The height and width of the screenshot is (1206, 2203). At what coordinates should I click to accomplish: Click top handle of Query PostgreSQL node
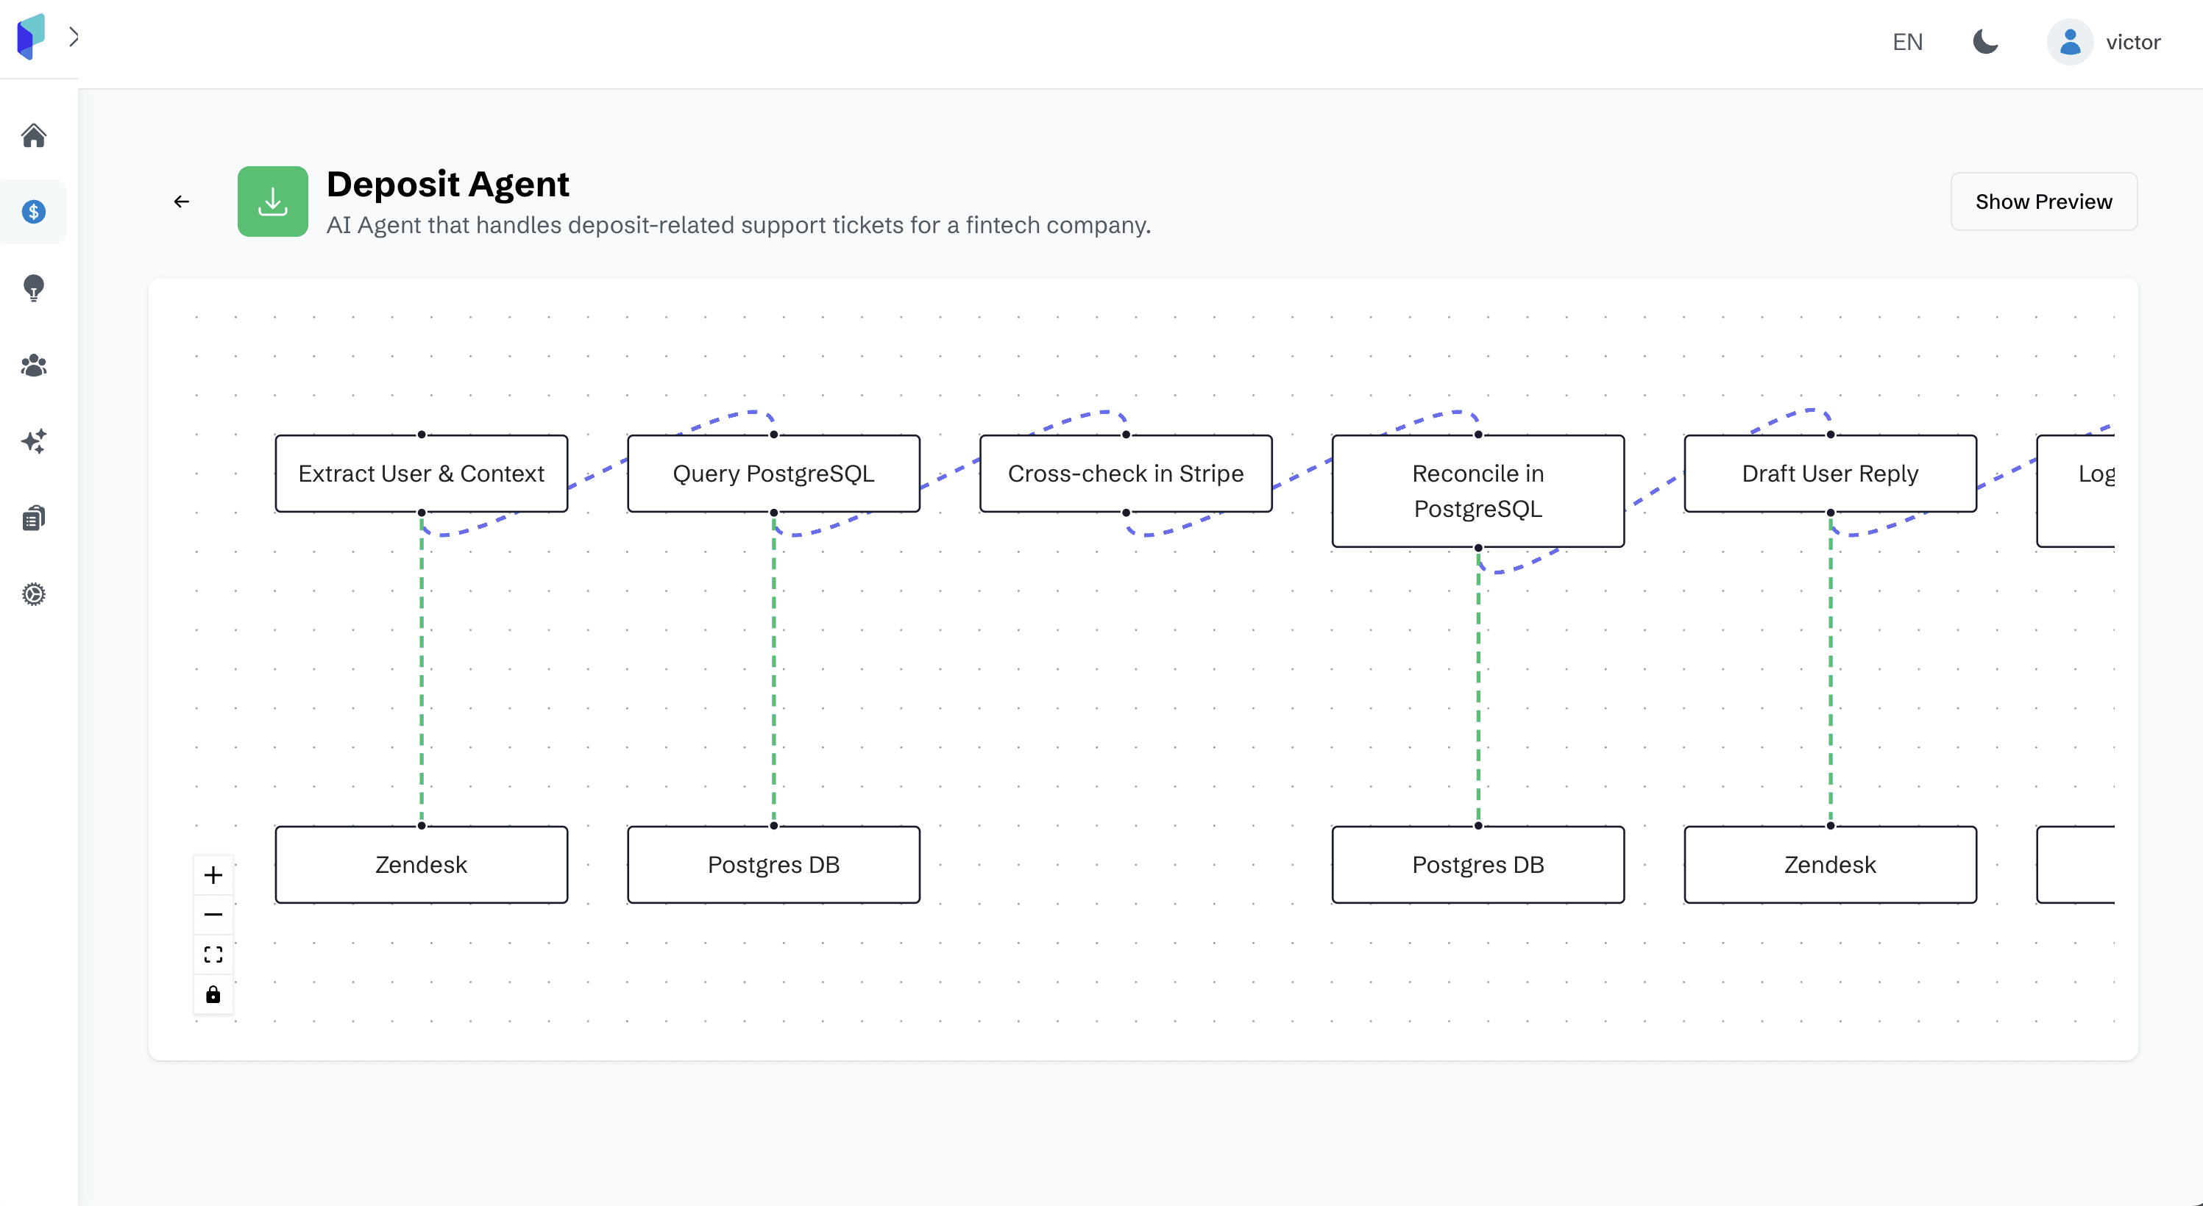point(774,434)
